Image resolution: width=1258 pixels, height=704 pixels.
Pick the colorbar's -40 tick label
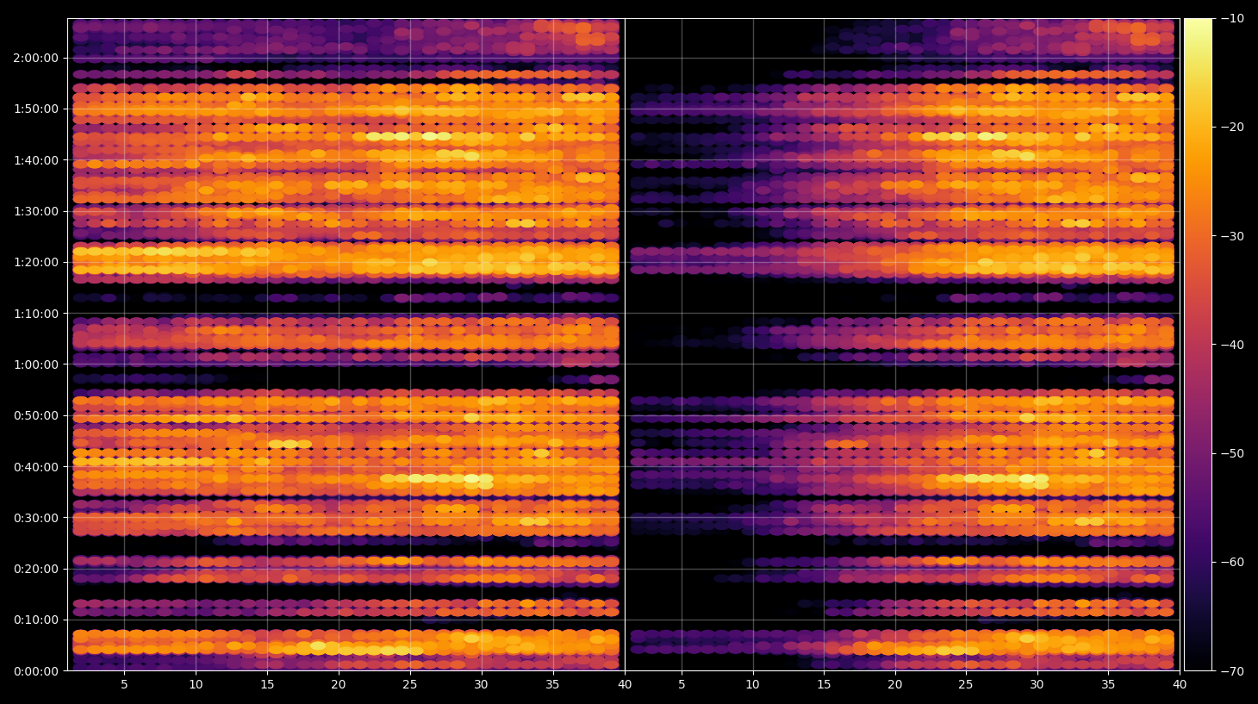(x=1232, y=345)
